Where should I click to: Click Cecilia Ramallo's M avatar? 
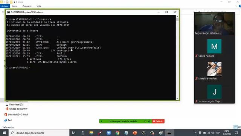coord(214,46)
